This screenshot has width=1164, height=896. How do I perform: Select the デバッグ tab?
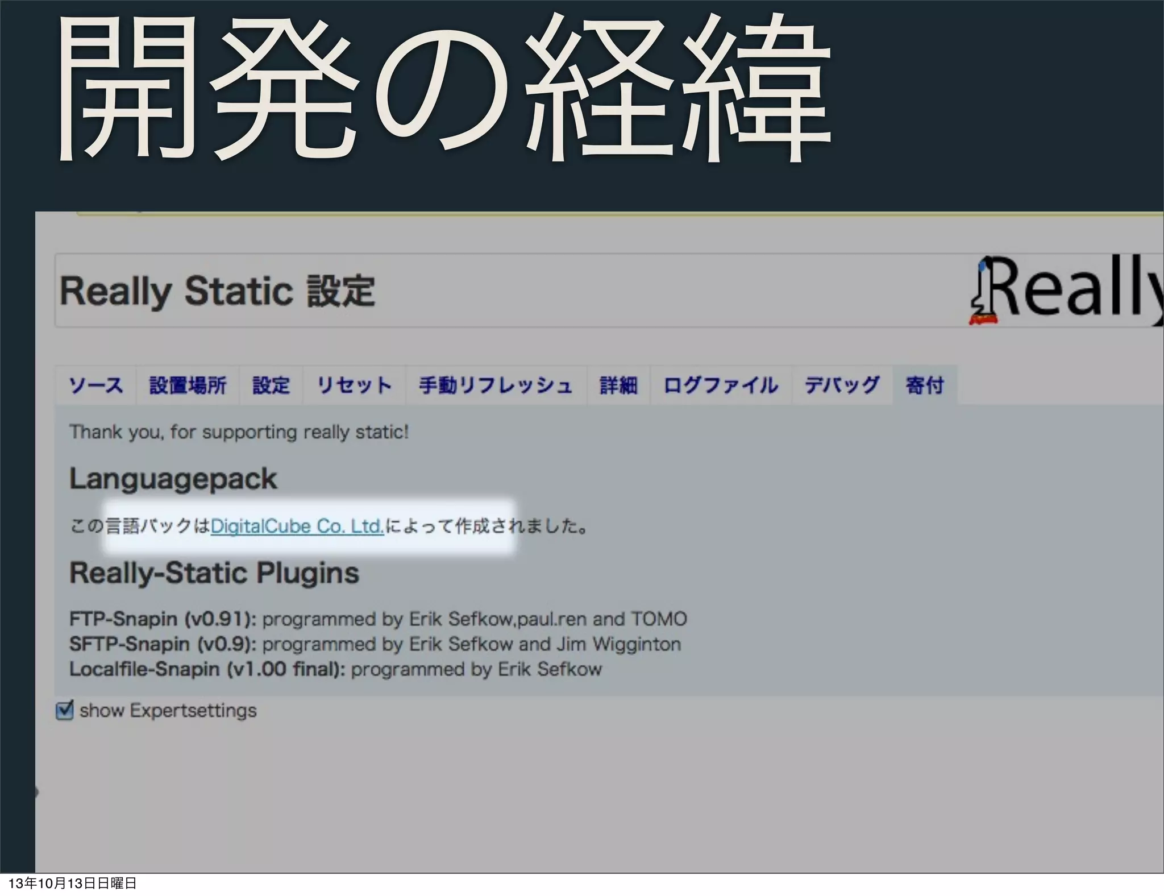[842, 385]
